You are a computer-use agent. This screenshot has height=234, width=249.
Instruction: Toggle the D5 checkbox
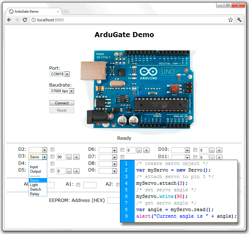click(52, 170)
